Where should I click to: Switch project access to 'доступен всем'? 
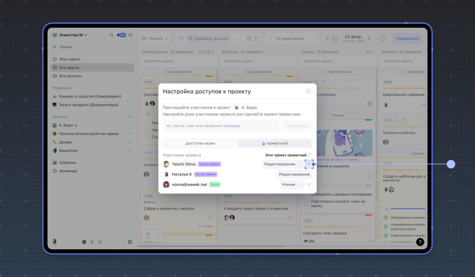point(200,143)
